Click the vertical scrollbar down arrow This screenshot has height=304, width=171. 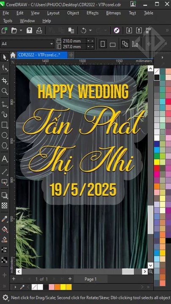[150, 266]
